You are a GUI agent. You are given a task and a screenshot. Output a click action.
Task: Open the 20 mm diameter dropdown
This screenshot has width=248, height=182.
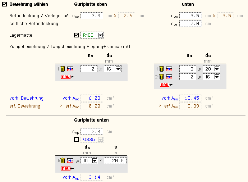point(217,69)
